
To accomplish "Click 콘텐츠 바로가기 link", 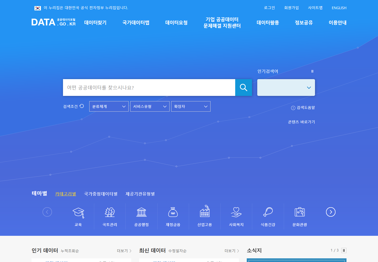I will (301, 122).
